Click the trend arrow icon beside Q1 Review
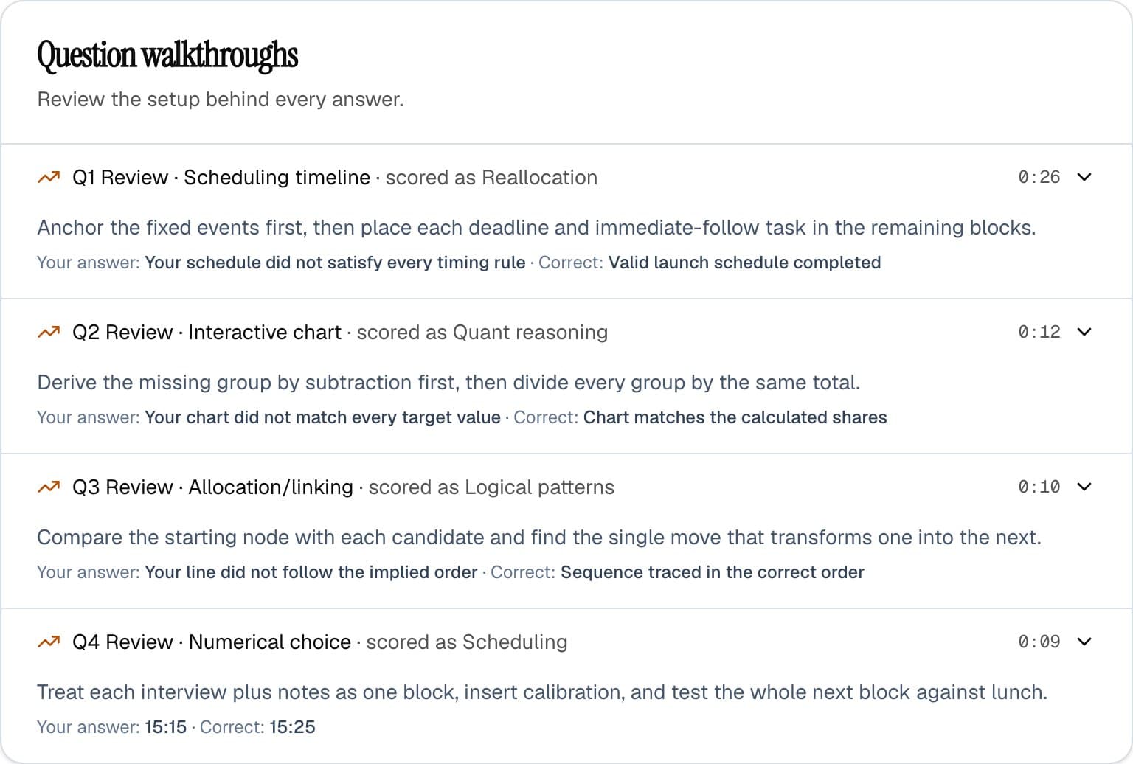 (x=49, y=178)
